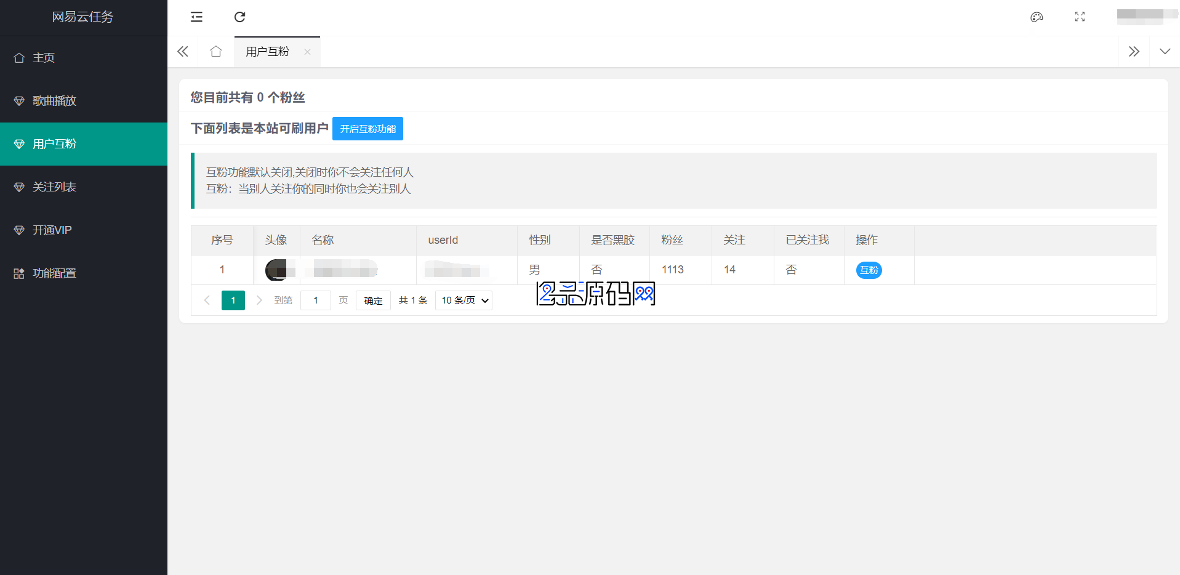
Task: Select page 1 in pagination
Action: click(233, 300)
